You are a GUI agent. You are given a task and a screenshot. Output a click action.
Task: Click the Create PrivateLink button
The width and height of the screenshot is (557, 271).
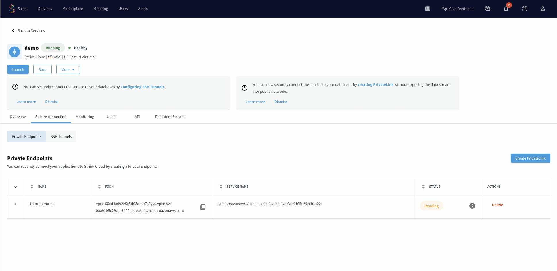[530, 158]
